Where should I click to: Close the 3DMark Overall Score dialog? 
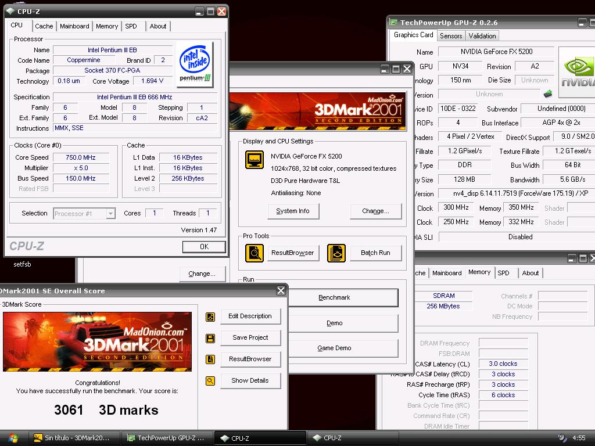[x=281, y=291]
